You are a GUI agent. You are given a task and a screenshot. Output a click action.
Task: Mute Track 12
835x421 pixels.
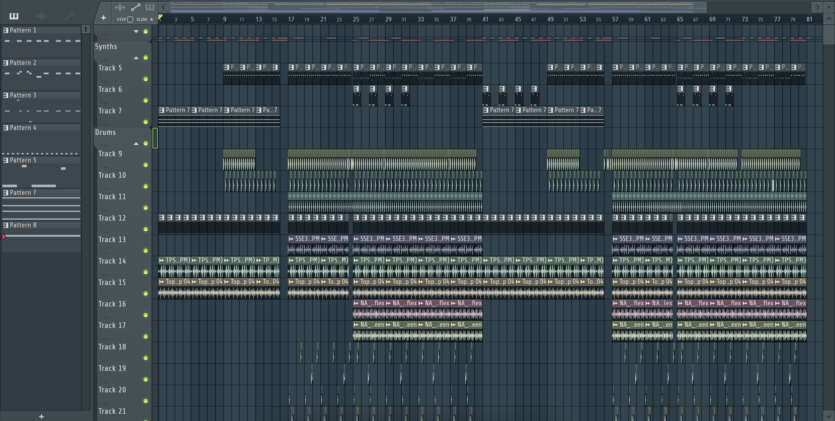coord(146,229)
